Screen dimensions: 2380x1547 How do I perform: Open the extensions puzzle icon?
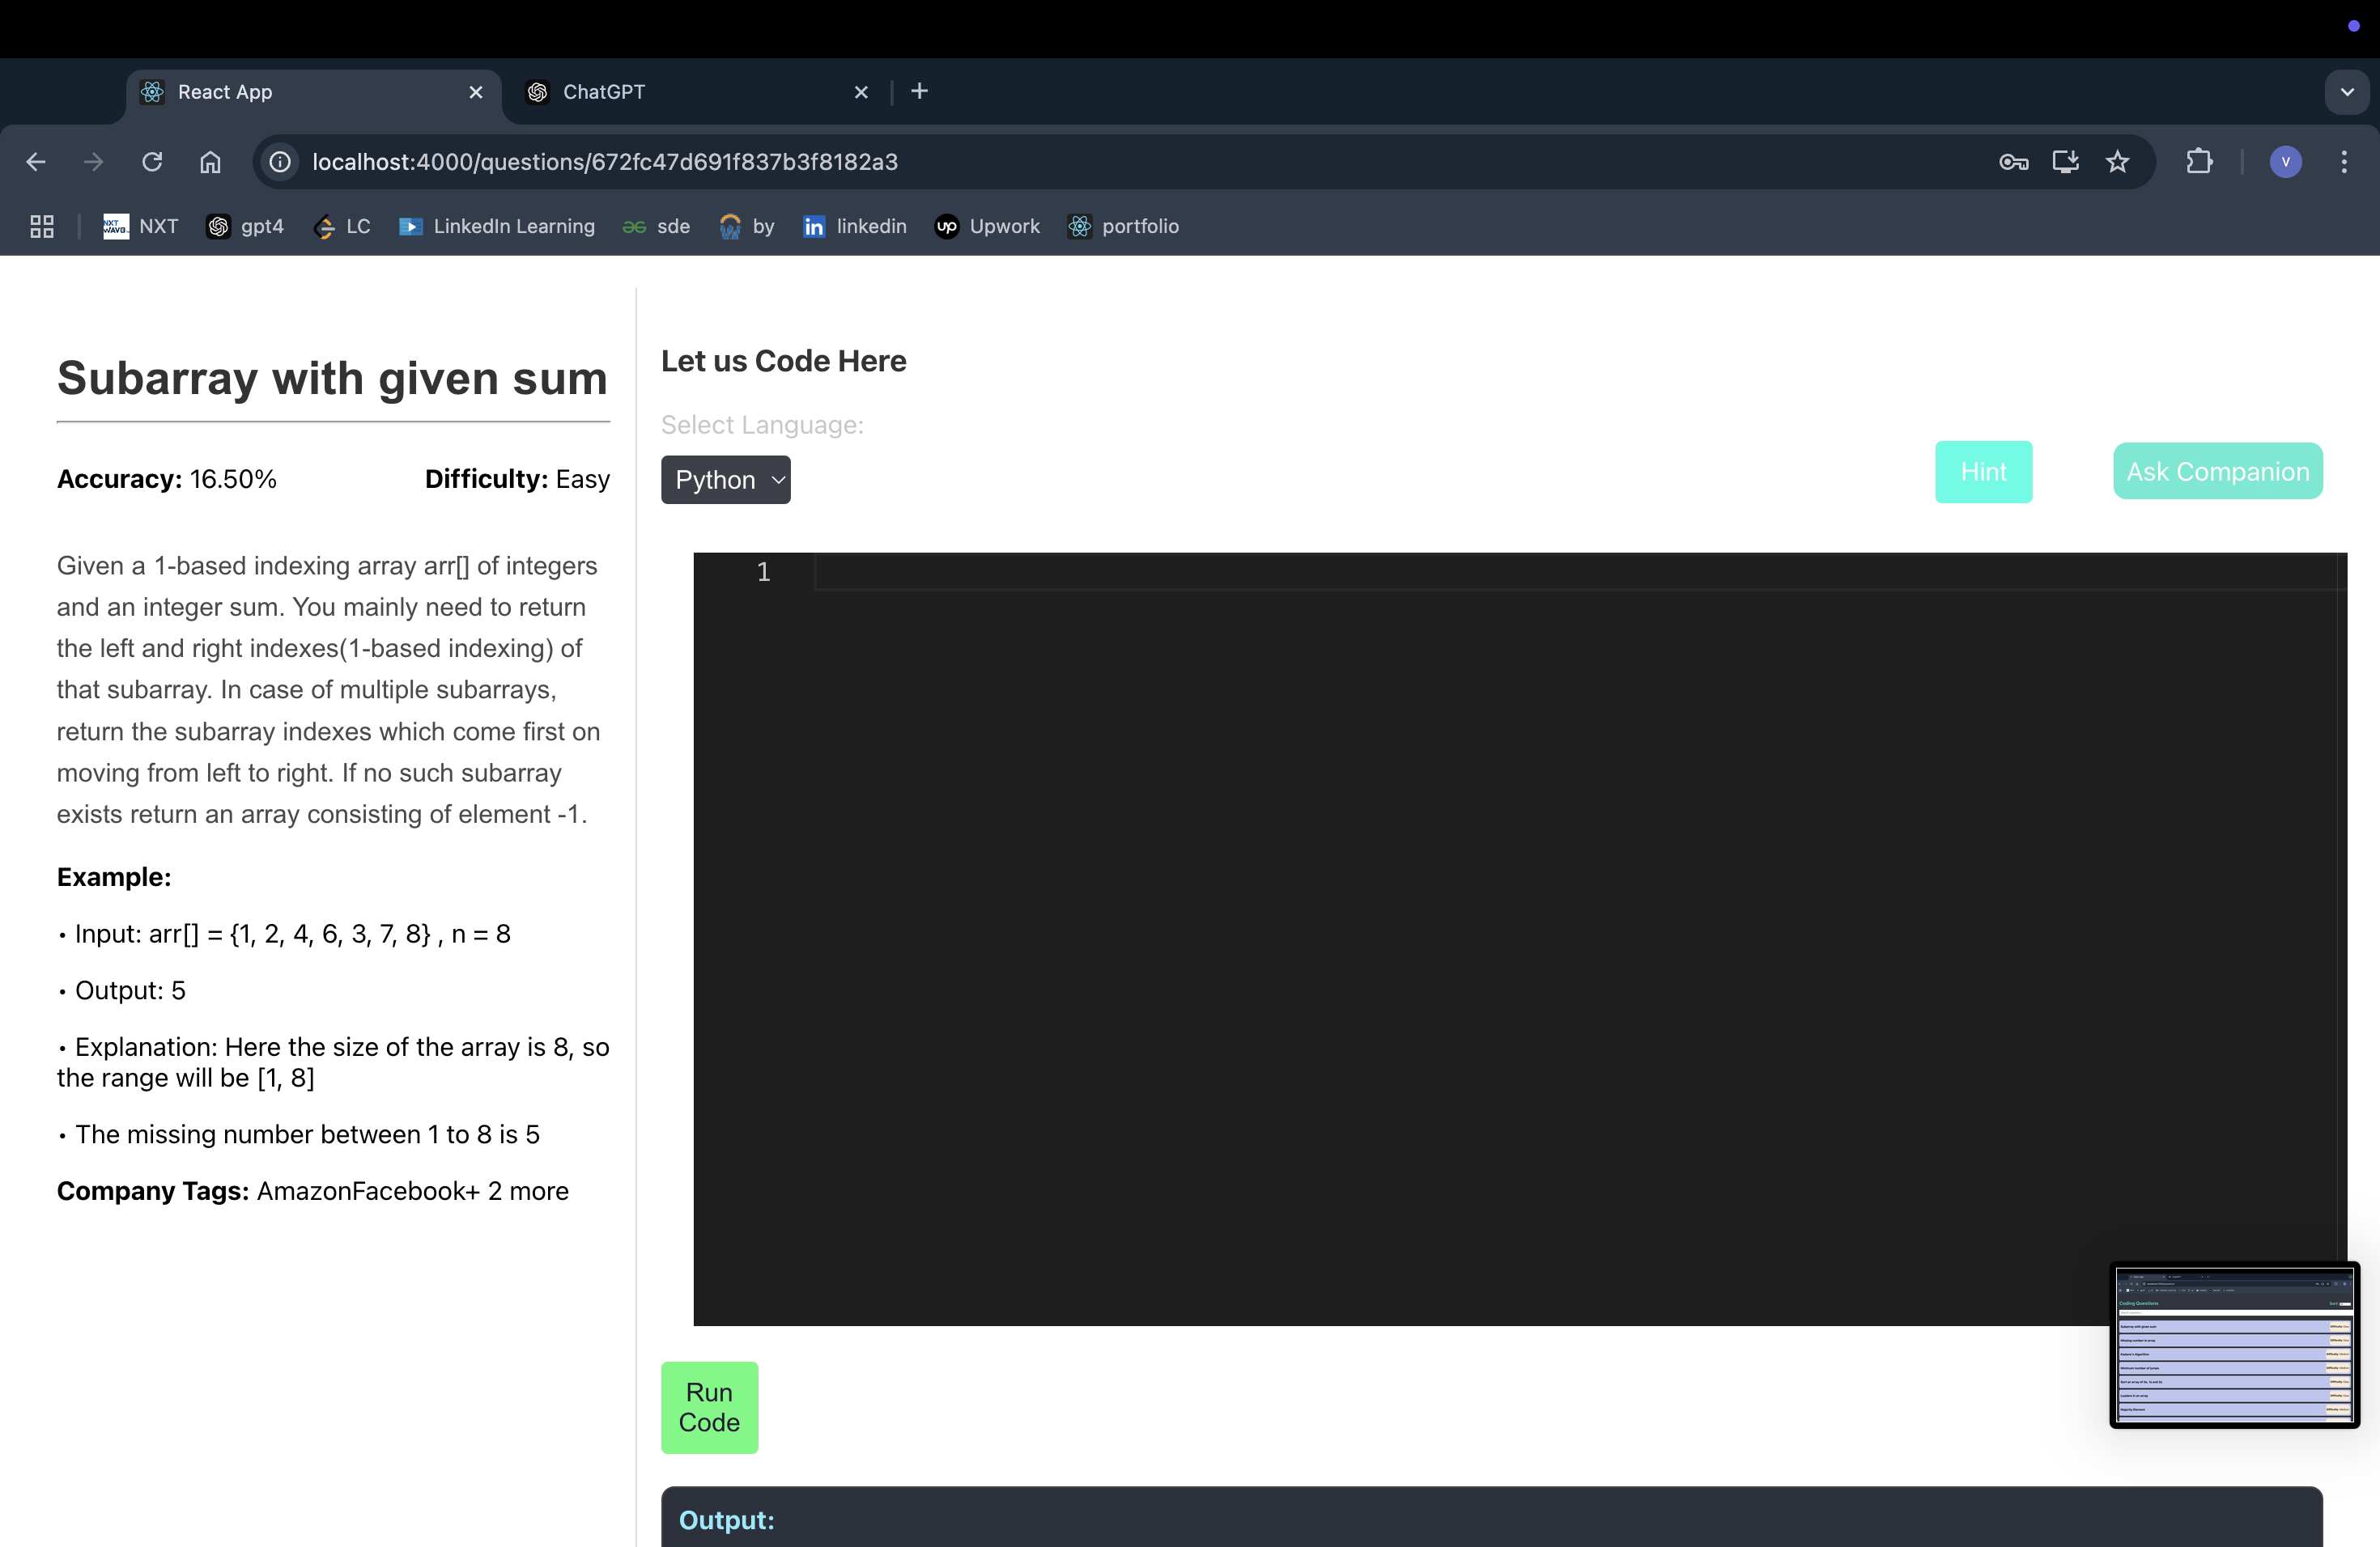point(2199,162)
